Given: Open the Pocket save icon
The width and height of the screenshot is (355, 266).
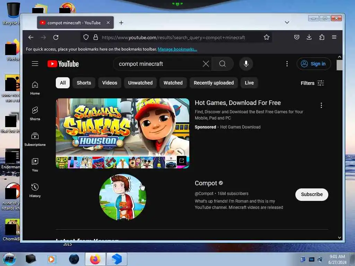Looking at the screenshot, I should click(x=297, y=37).
